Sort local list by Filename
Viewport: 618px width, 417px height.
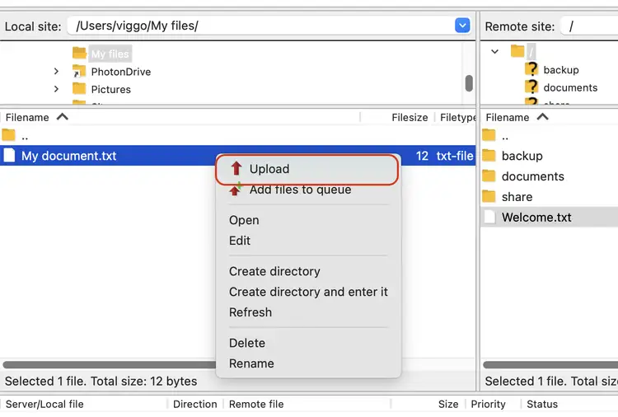click(180, 118)
